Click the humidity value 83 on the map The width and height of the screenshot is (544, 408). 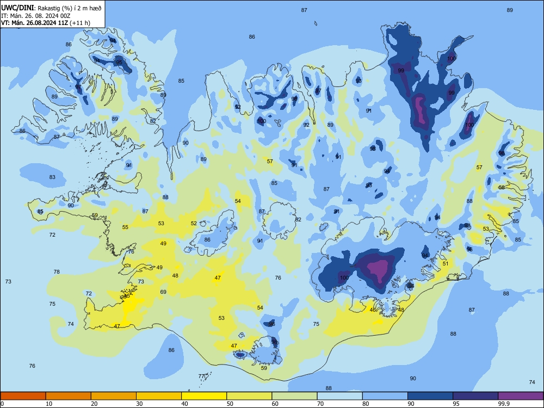point(52,177)
